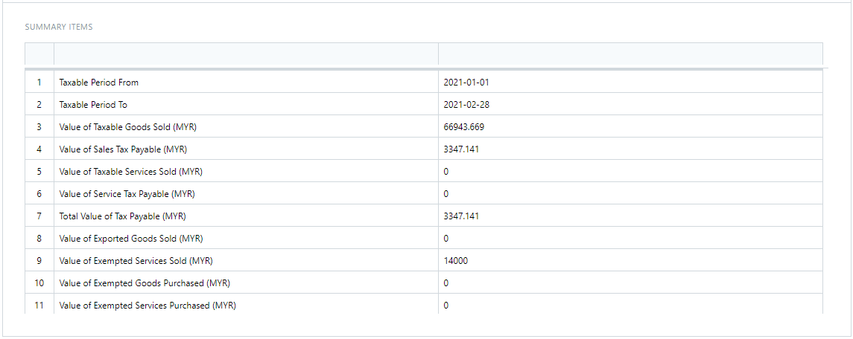Select row number 1 index cell
This screenshot has width=853, height=339.
tap(39, 83)
